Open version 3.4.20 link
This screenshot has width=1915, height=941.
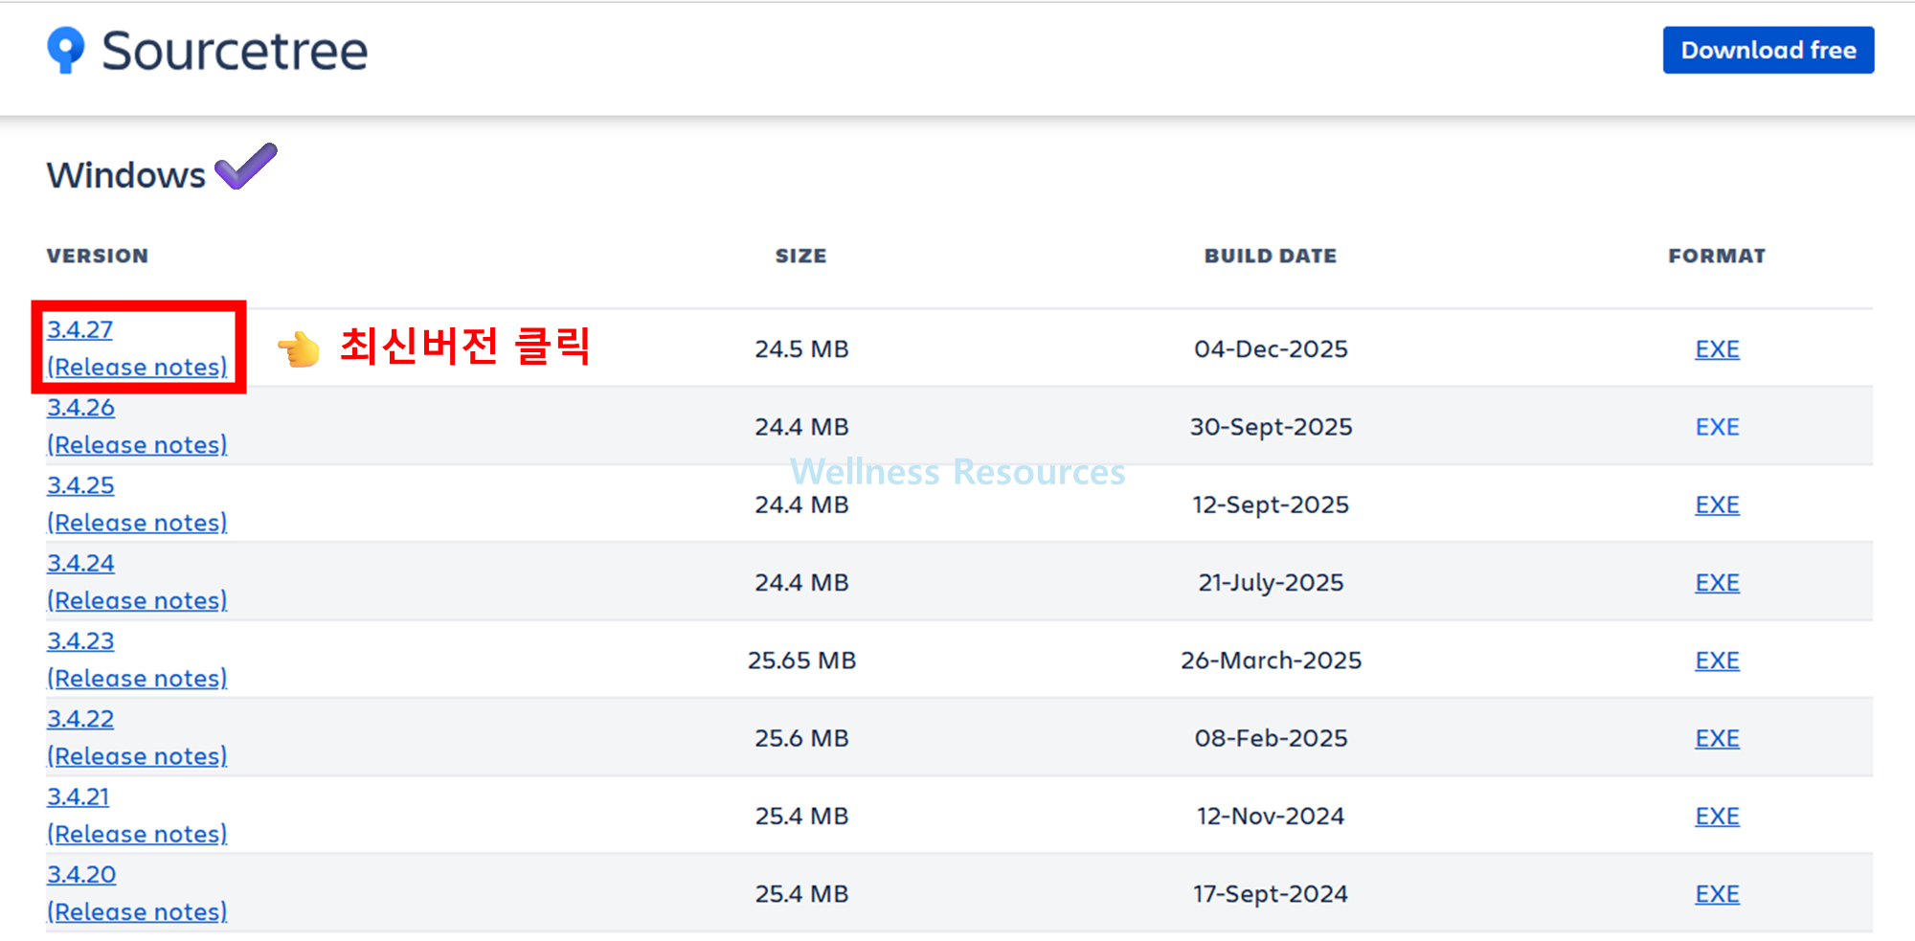pos(82,875)
